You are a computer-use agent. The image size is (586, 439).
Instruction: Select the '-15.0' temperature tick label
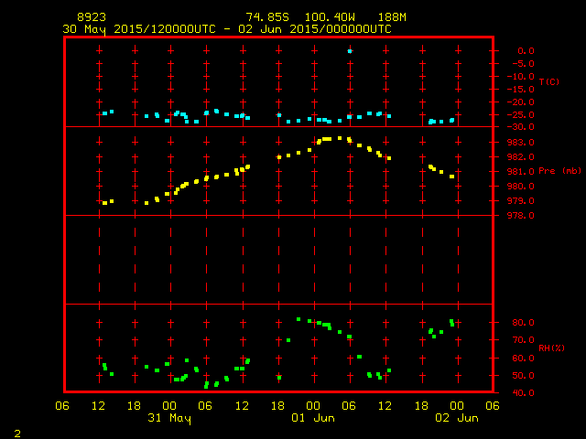click(521, 90)
